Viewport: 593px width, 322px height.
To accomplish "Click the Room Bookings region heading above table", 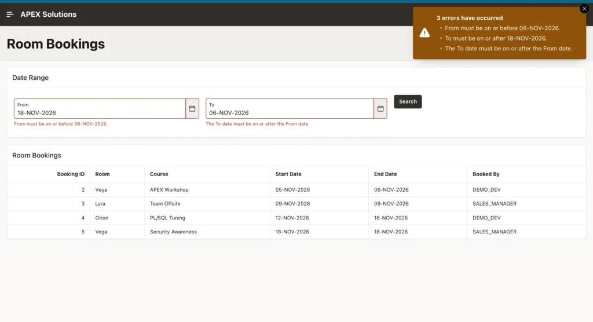I will 36,155.
